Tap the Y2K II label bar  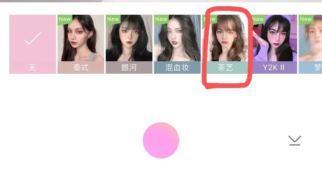[x=274, y=67]
